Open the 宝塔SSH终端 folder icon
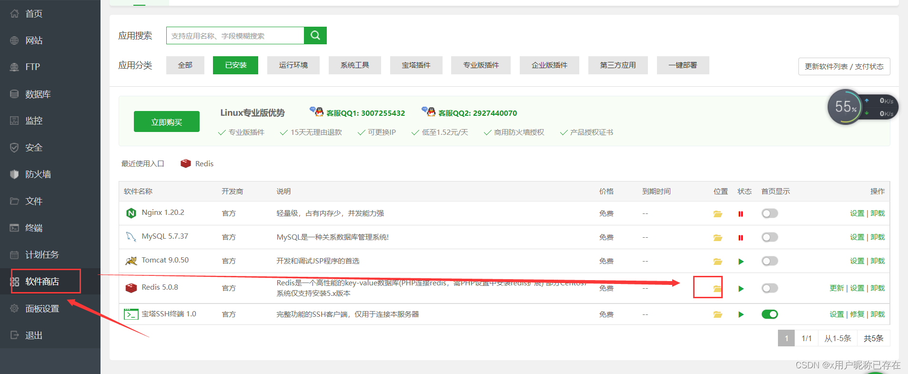908x374 pixels. click(717, 314)
